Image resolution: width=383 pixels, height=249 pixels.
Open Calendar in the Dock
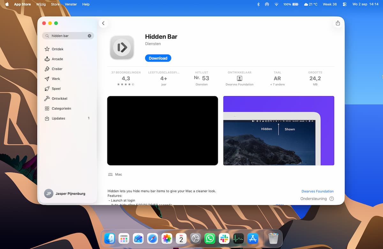click(181, 238)
